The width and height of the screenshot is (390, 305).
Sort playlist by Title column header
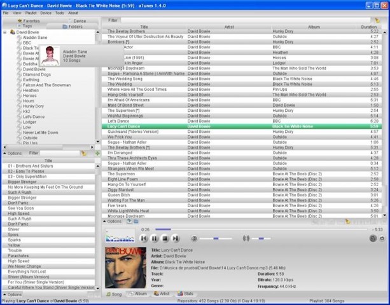pos(144,27)
